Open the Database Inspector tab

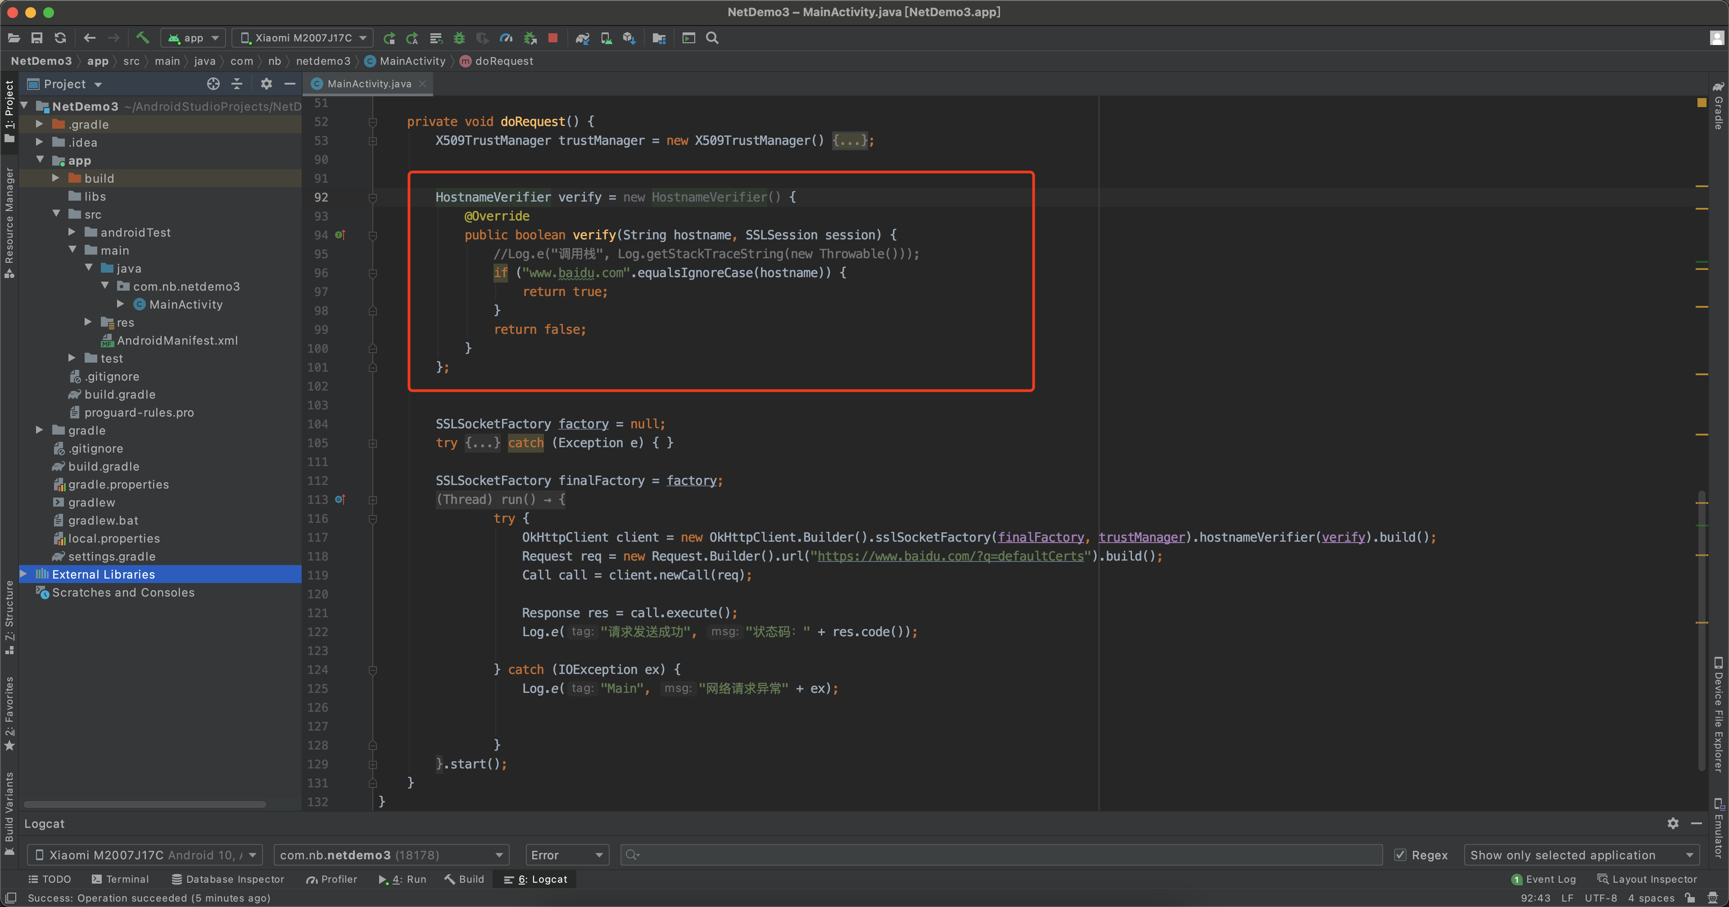(228, 879)
